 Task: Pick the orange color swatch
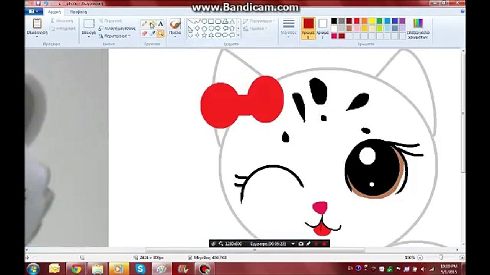pos(364,21)
